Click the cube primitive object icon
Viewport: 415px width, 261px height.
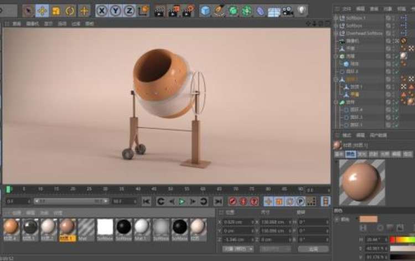(206, 11)
